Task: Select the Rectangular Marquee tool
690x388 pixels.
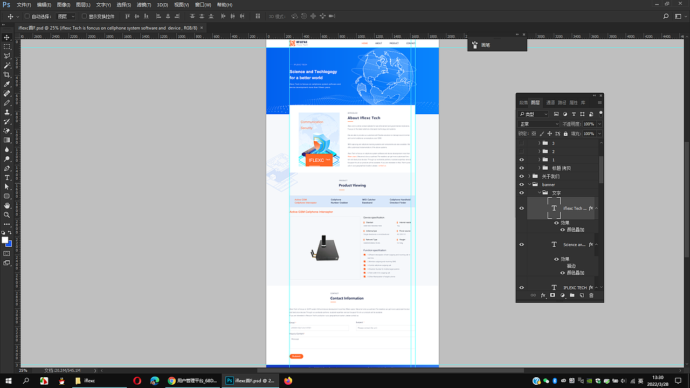Action: point(7,47)
